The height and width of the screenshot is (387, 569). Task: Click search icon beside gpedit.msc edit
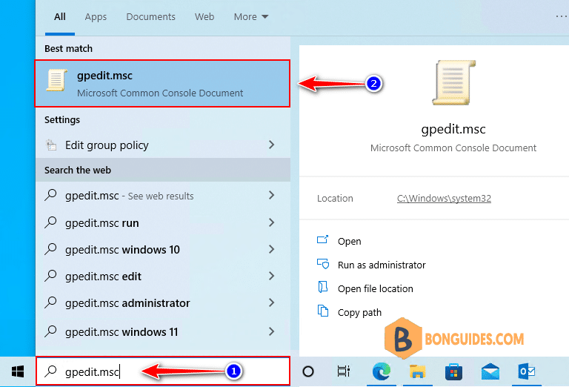pyautogui.click(x=51, y=276)
